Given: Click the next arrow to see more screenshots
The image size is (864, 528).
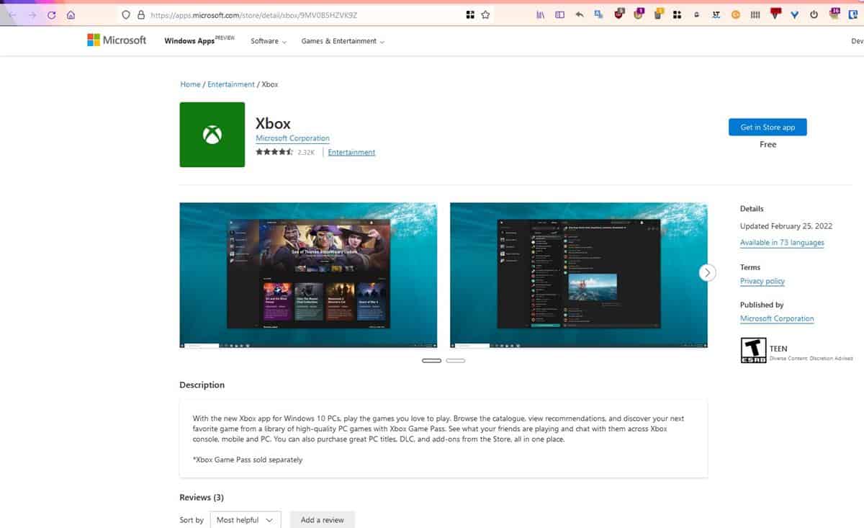Looking at the screenshot, I should tap(706, 272).
